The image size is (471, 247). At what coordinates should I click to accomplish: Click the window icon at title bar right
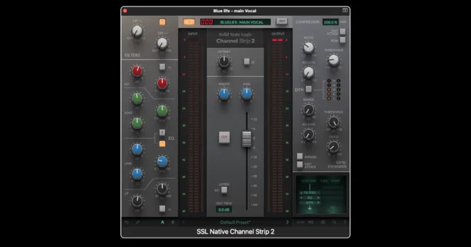click(345, 11)
